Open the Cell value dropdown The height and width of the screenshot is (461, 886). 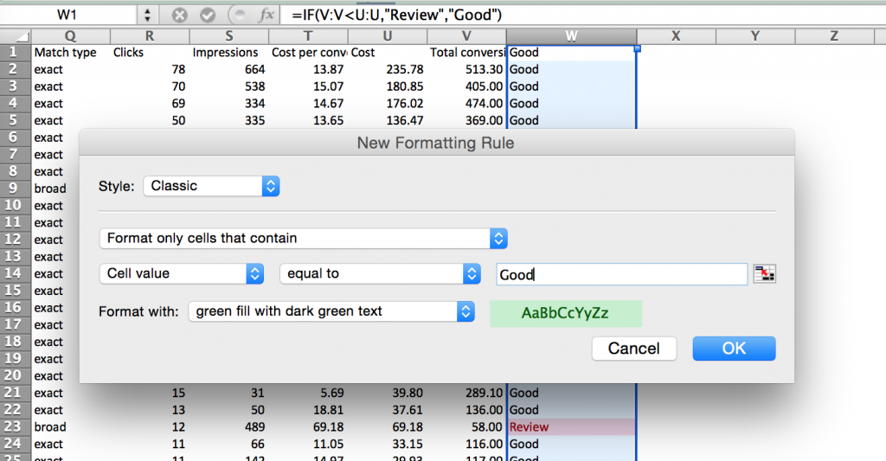click(182, 273)
